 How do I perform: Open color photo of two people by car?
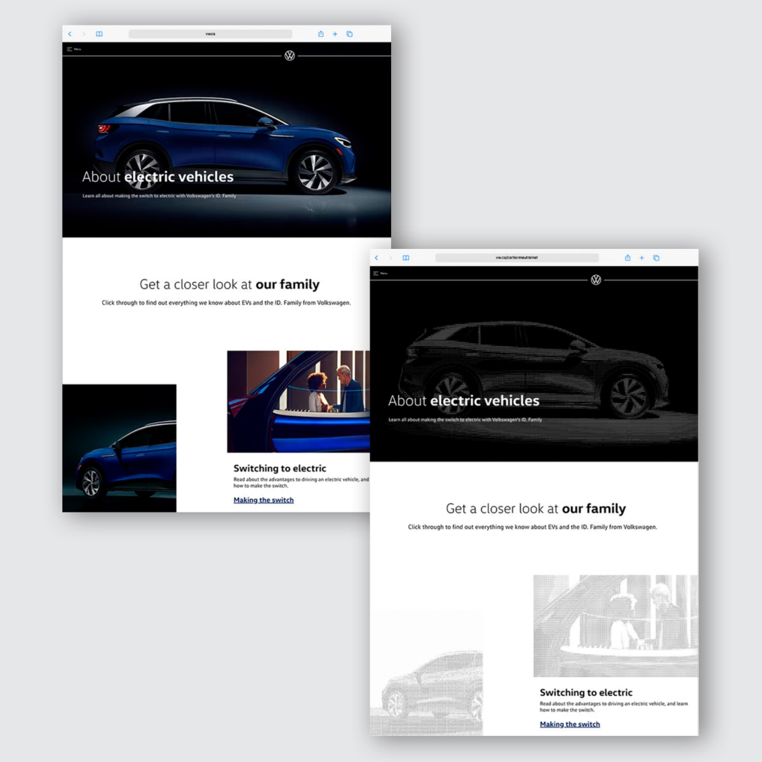point(298,401)
